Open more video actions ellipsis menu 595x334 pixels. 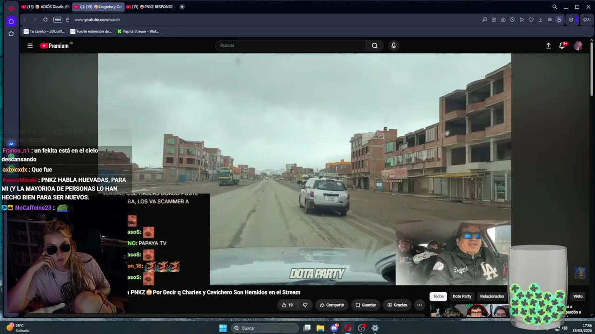click(x=420, y=305)
